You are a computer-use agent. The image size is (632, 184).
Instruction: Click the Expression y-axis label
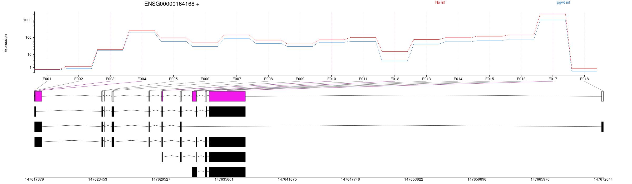[x=6, y=43]
